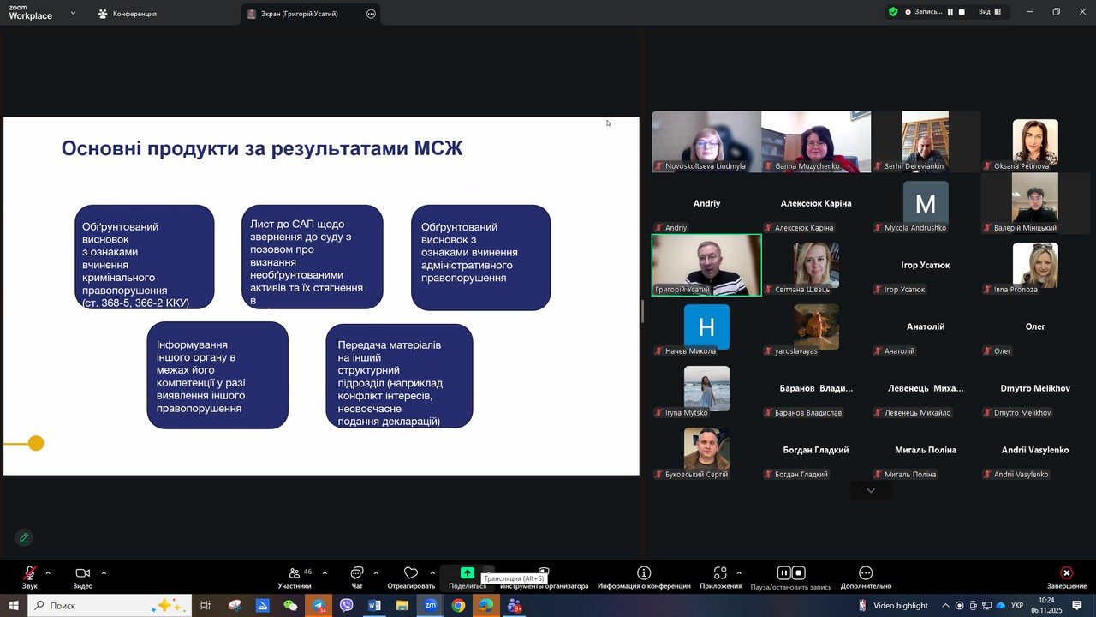Viewport: 1096px width, 617px height.
Task: Open the Вид view layout button
Action: click(x=989, y=12)
